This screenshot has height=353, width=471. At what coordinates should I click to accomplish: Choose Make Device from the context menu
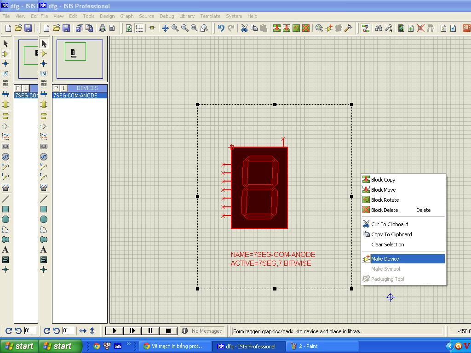pyautogui.click(x=385, y=259)
